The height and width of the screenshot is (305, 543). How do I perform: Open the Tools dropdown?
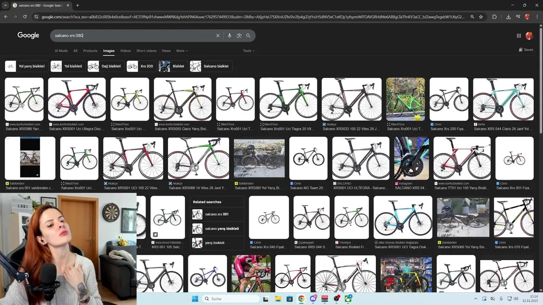point(249,51)
